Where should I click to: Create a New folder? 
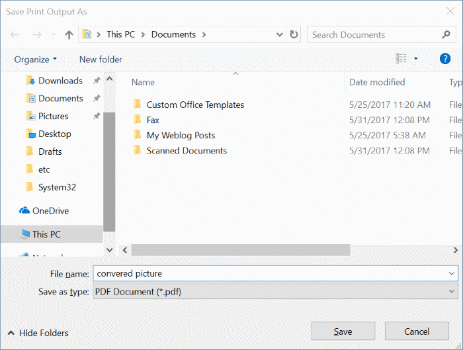pyautogui.click(x=101, y=60)
